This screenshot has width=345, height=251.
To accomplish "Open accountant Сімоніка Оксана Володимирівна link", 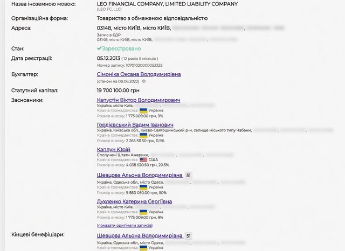I will pyautogui.click(x=139, y=74).
